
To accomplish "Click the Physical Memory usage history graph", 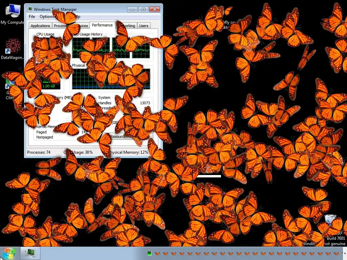I will coord(111,79).
